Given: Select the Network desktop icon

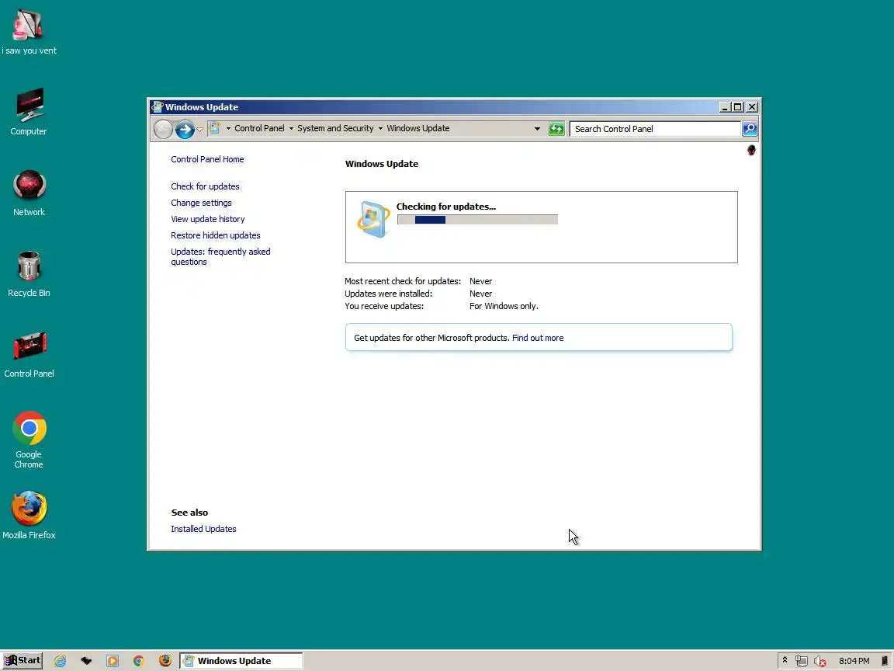Looking at the screenshot, I should 29,193.
